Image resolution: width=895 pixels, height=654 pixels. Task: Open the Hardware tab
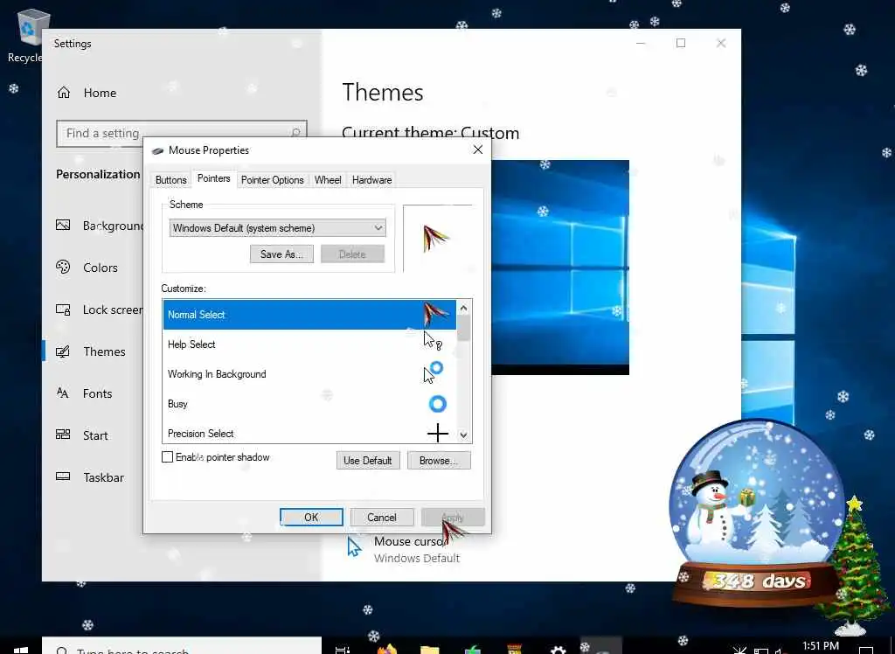(x=371, y=180)
